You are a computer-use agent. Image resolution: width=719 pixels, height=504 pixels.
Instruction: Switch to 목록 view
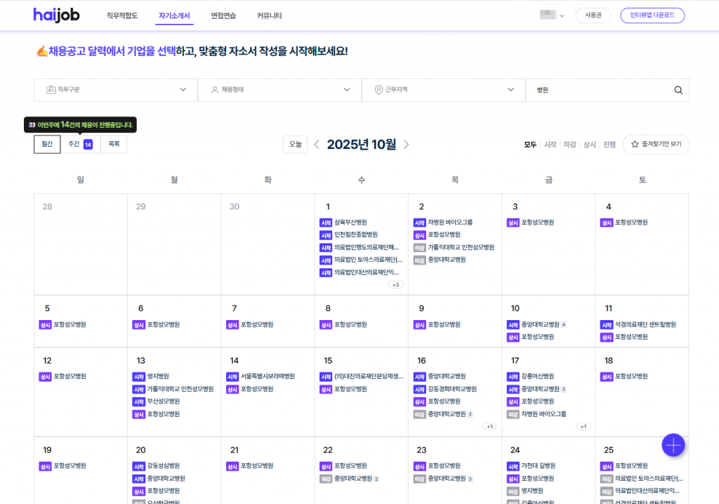point(114,144)
